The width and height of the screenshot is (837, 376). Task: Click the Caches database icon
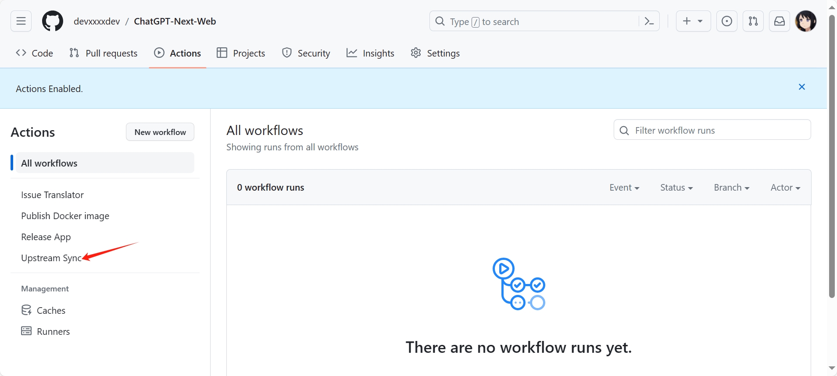point(26,310)
